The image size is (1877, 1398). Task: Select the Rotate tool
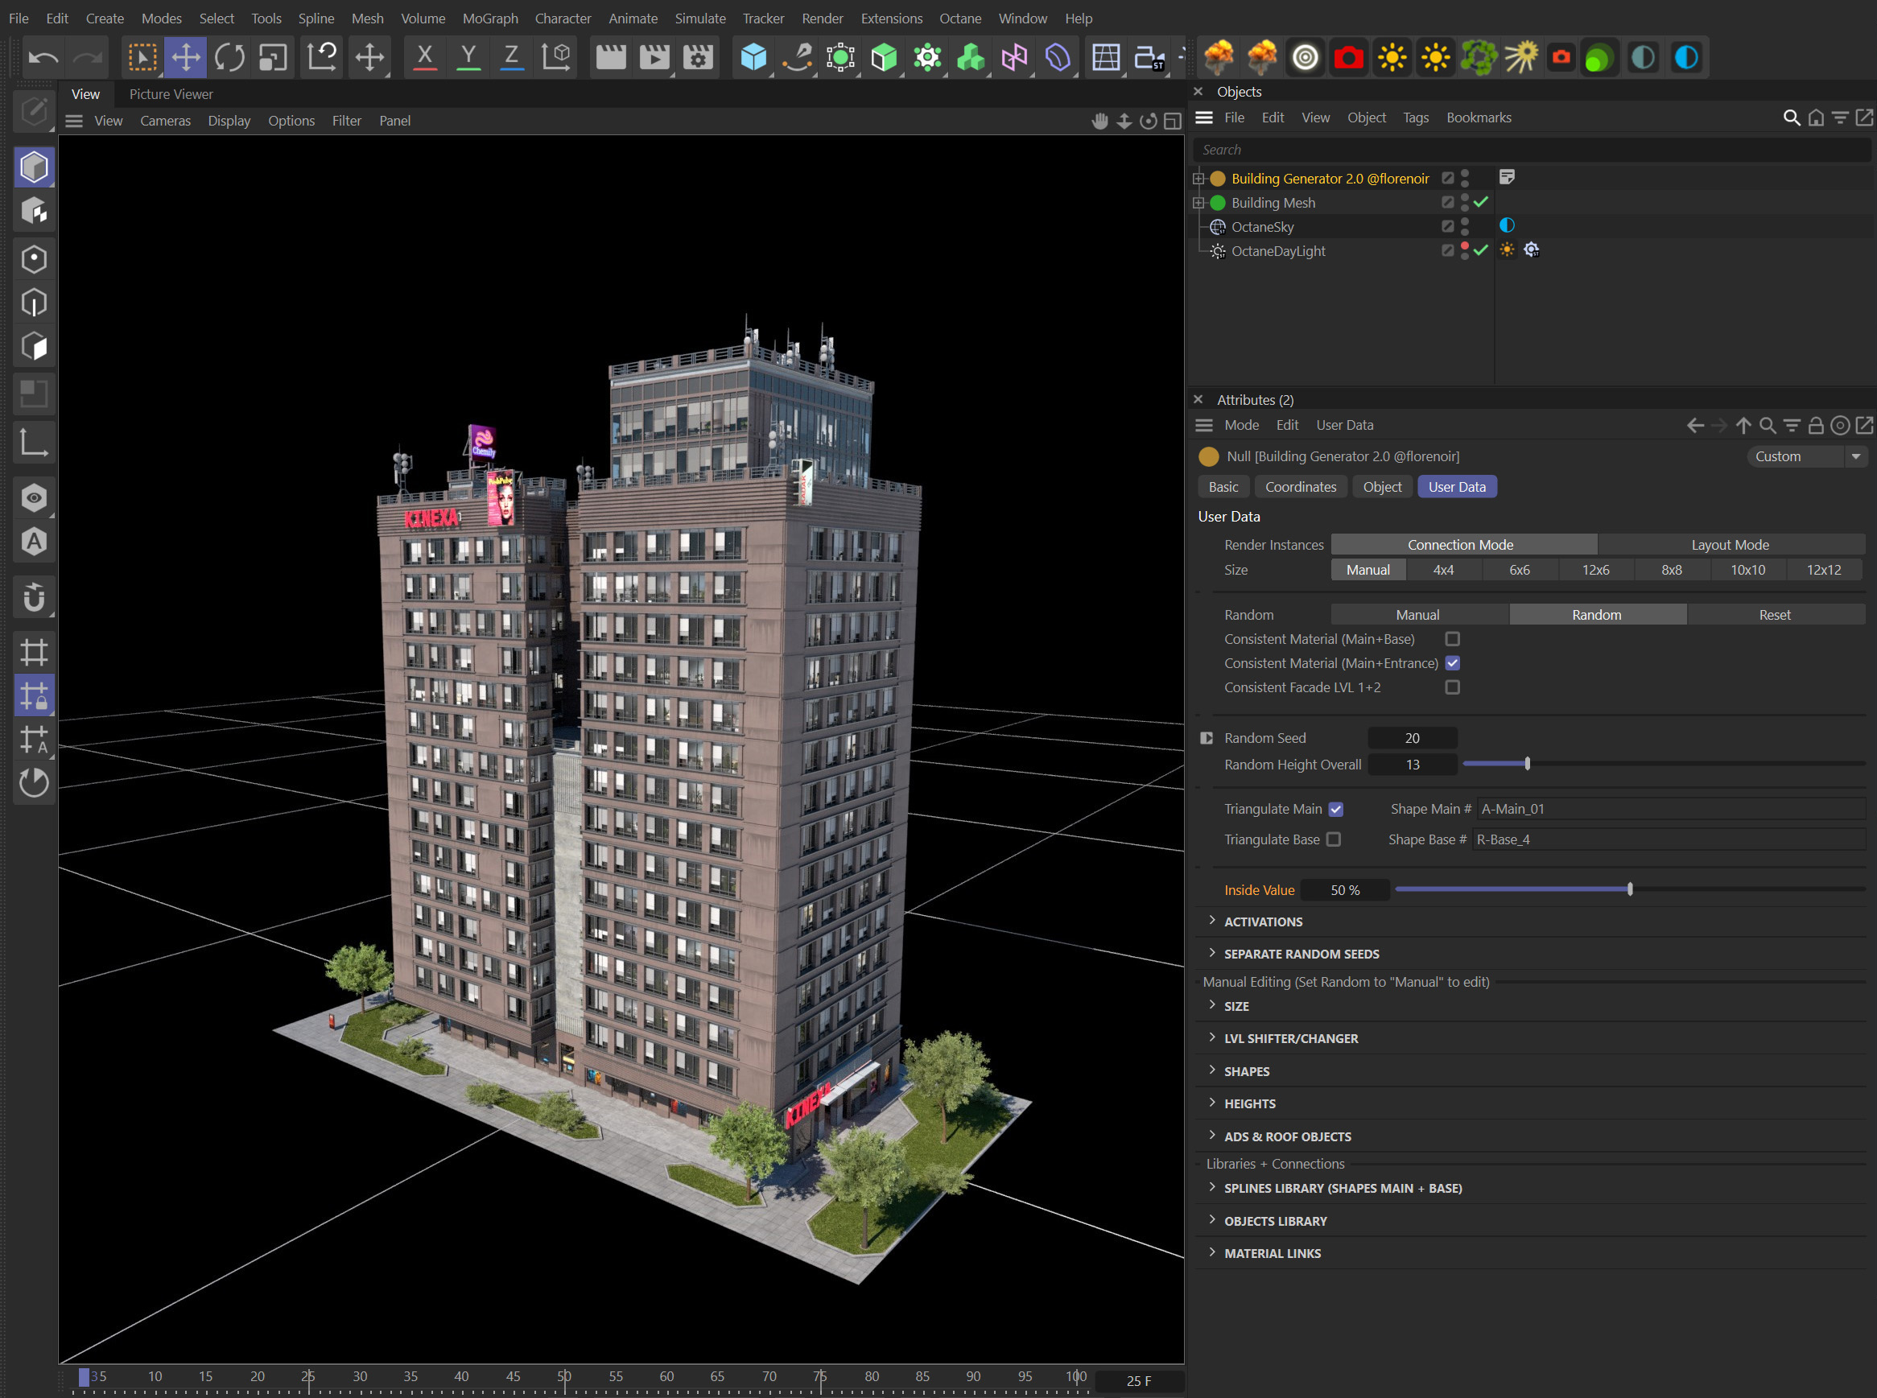pos(229,56)
